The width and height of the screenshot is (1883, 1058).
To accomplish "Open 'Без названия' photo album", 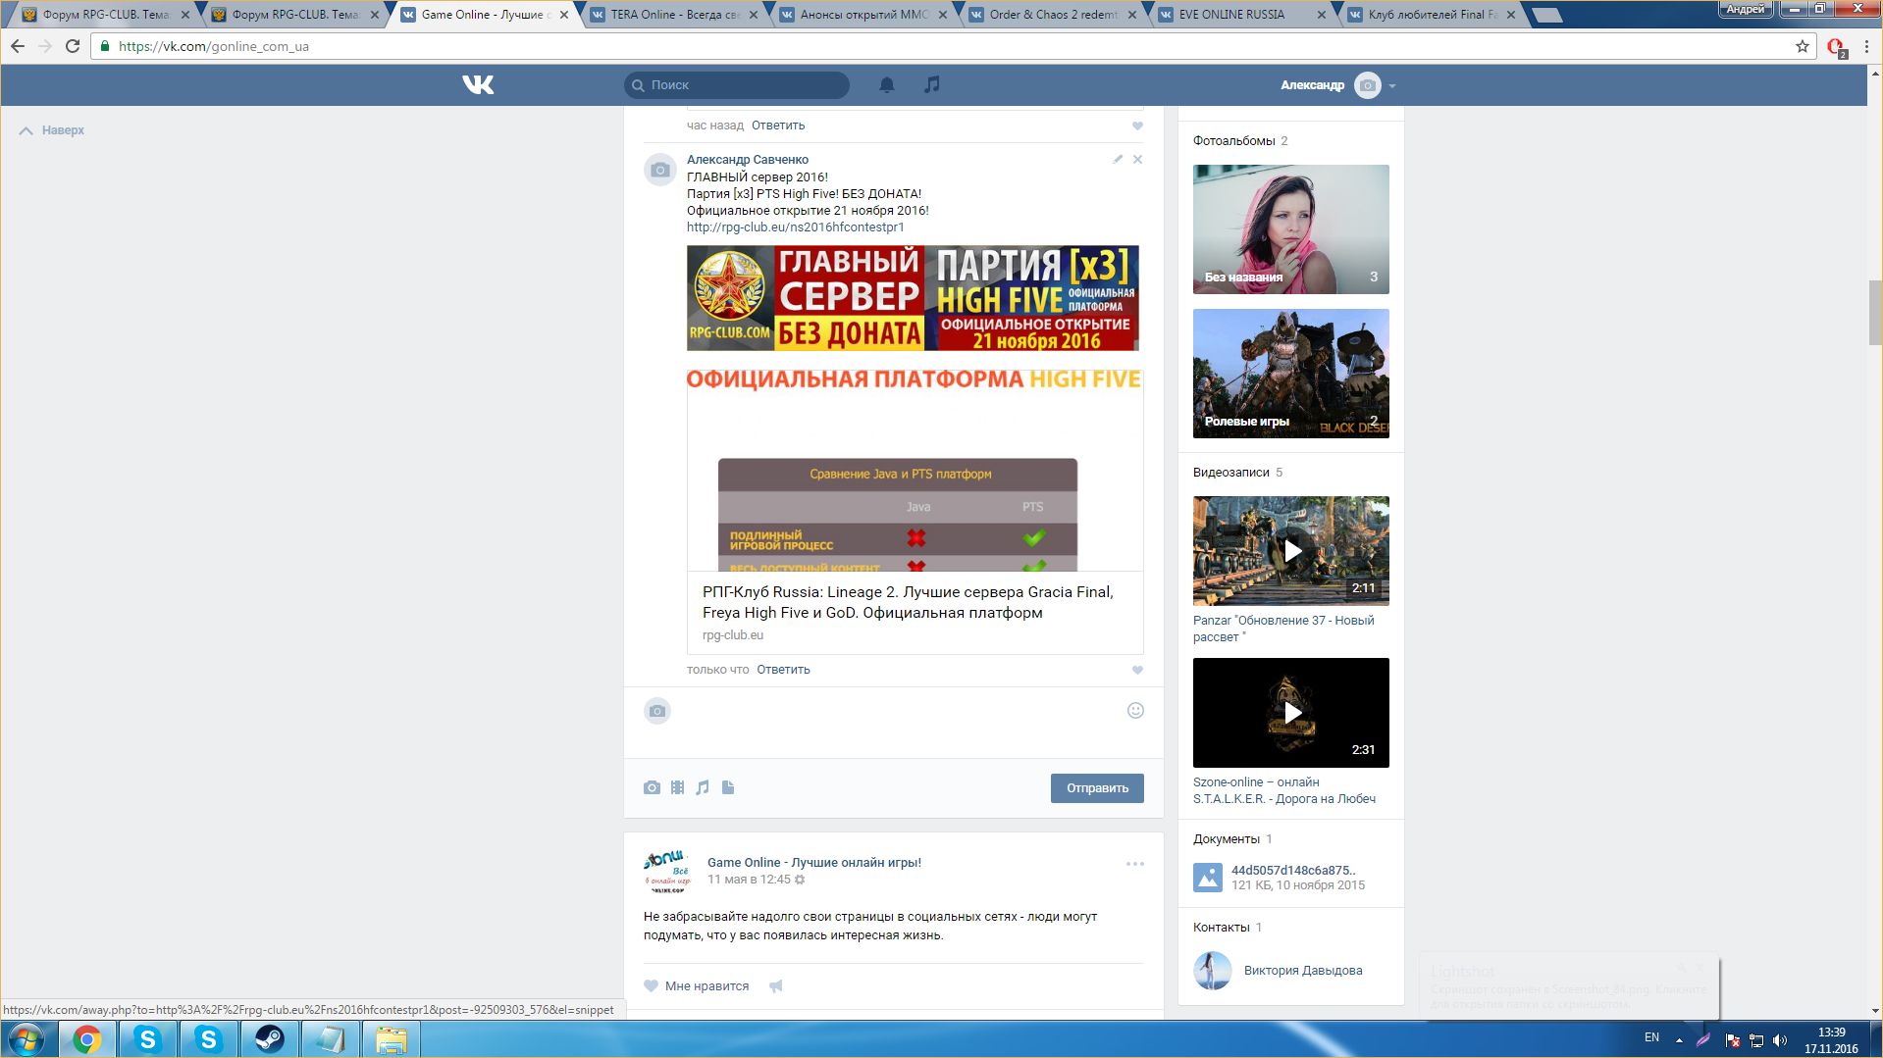I will pyautogui.click(x=1291, y=229).
